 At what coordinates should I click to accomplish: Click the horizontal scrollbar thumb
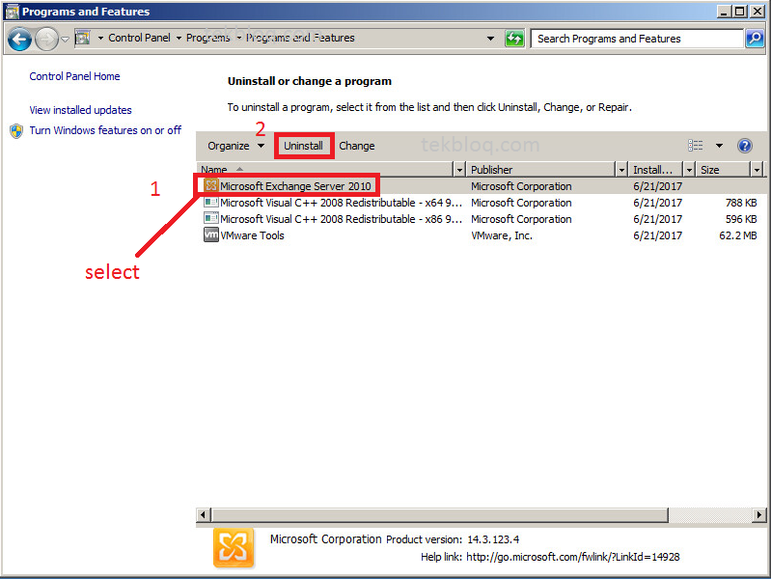440,515
